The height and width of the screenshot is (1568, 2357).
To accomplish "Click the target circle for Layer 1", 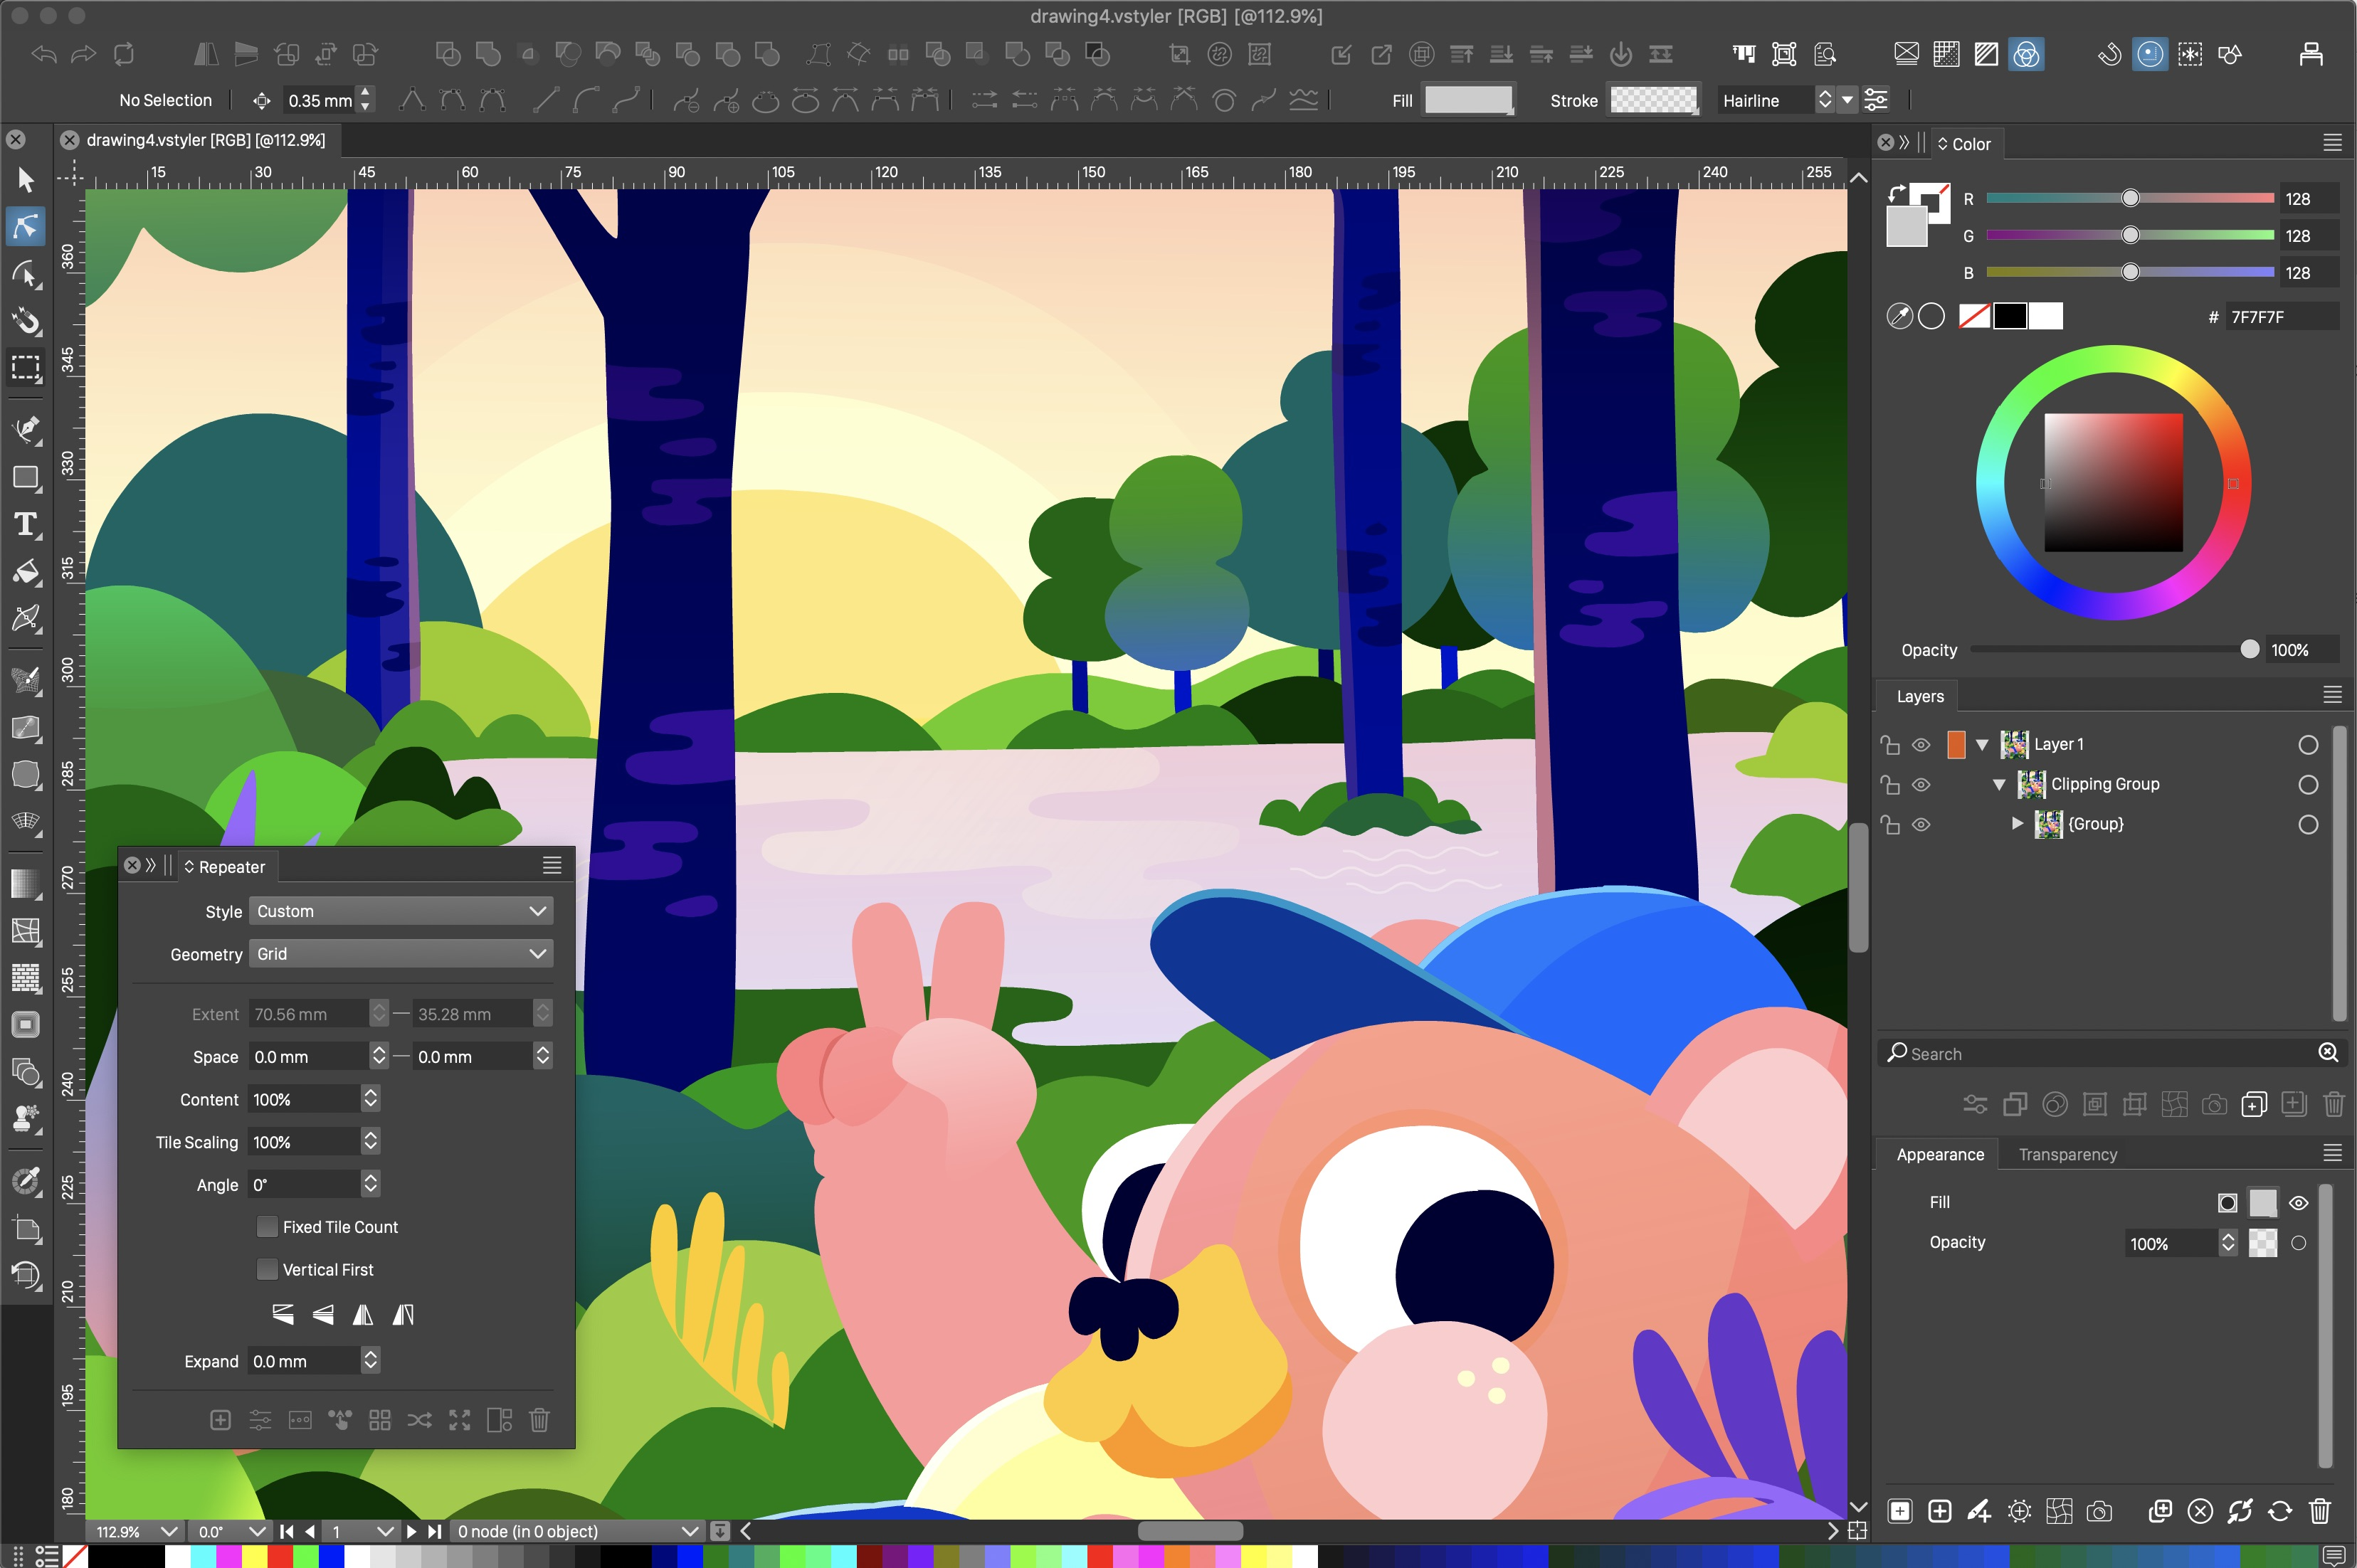I will 2308,745.
